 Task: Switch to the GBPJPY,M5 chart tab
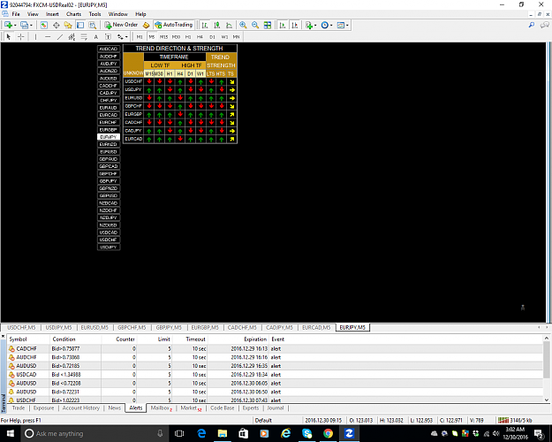(169, 327)
